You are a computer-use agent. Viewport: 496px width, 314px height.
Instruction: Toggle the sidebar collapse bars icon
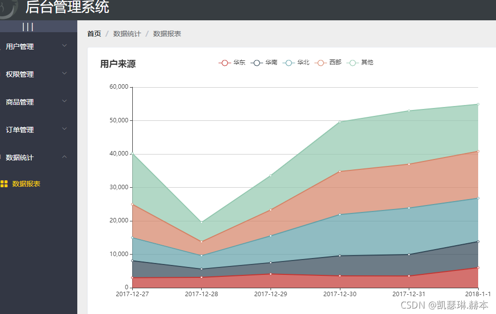[28, 27]
